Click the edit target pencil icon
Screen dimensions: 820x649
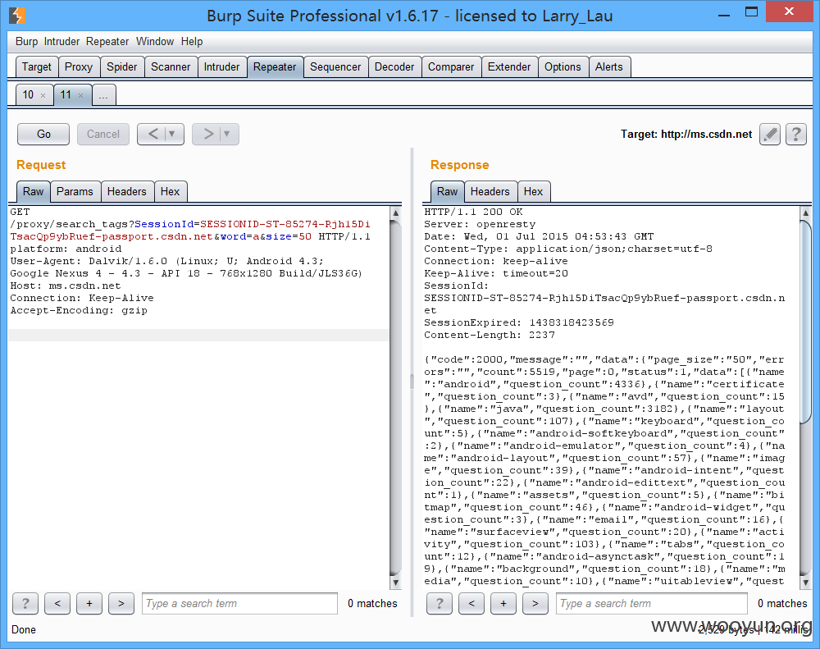click(x=769, y=134)
